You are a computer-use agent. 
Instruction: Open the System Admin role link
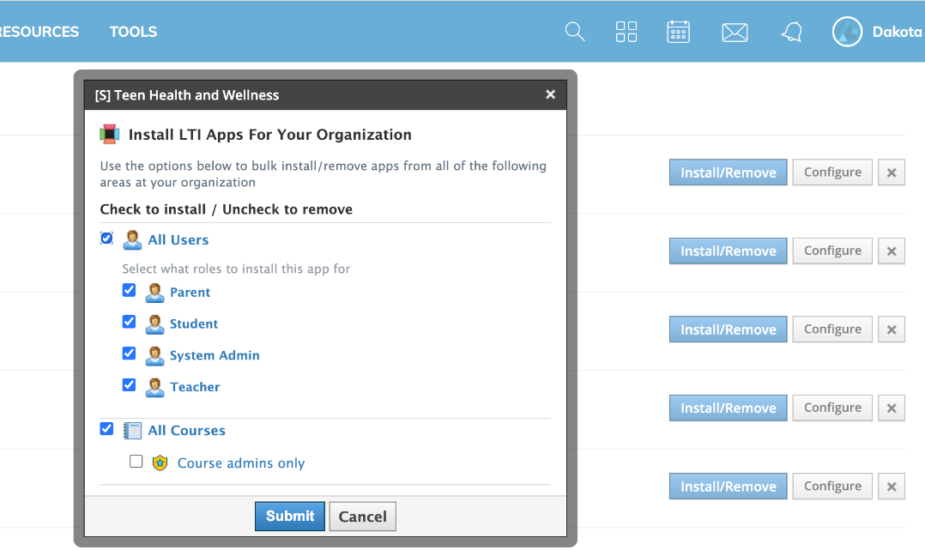click(214, 355)
